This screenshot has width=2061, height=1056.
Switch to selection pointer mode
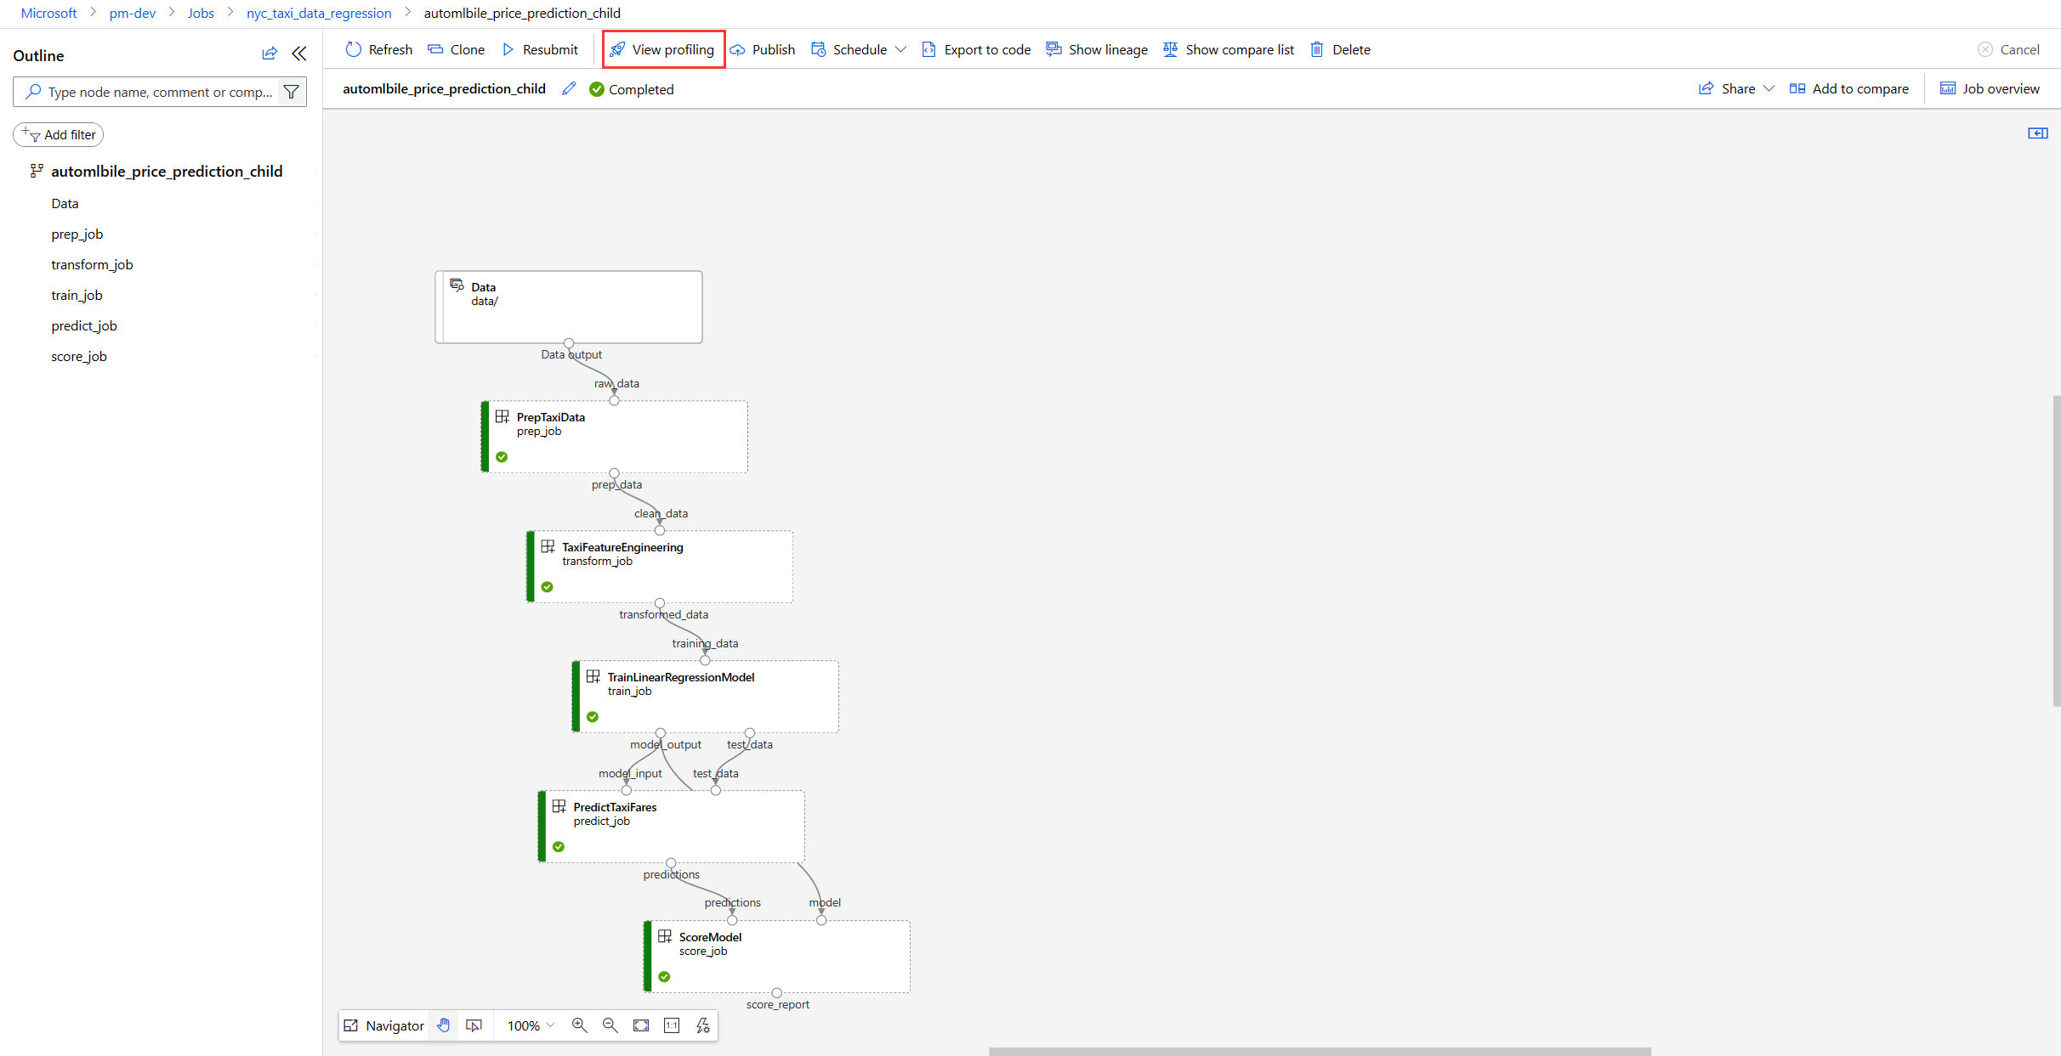[474, 1025]
